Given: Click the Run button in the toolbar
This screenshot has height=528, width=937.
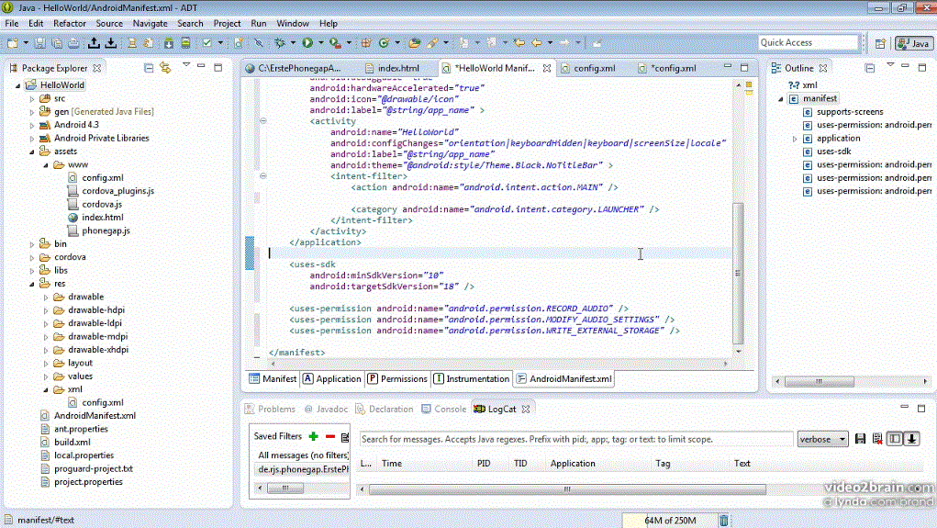Looking at the screenshot, I should [307, 42].
